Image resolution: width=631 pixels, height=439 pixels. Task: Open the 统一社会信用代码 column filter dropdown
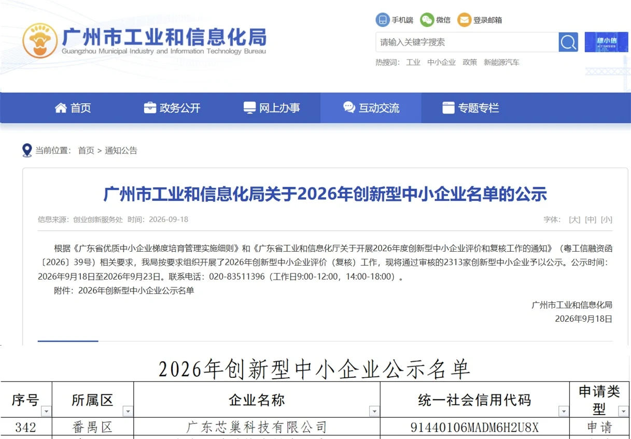coord(564,411)
